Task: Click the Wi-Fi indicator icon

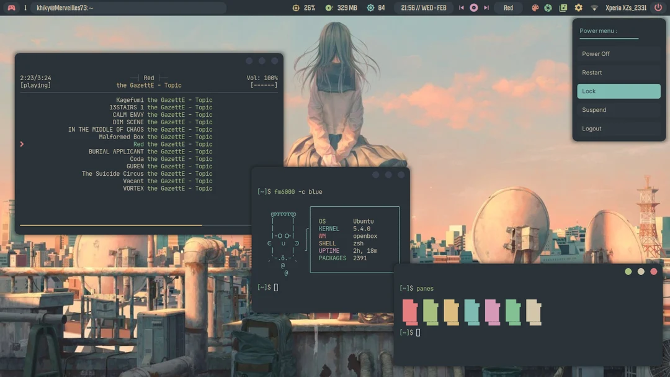Action: (594, 7)
